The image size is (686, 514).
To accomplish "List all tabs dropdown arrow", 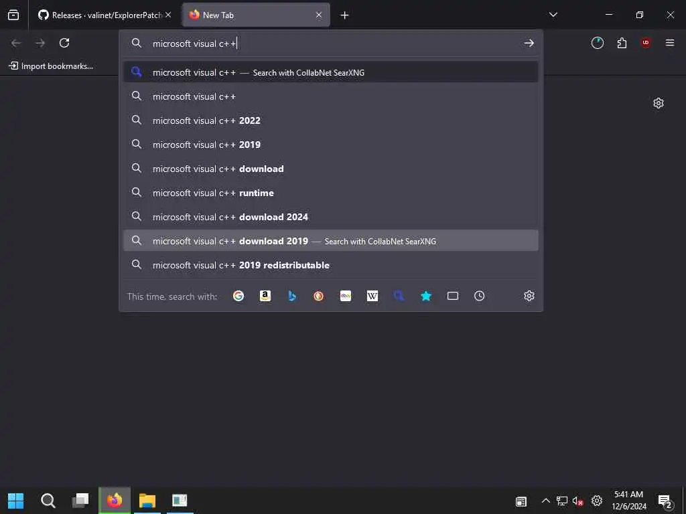I will [553, 15].
